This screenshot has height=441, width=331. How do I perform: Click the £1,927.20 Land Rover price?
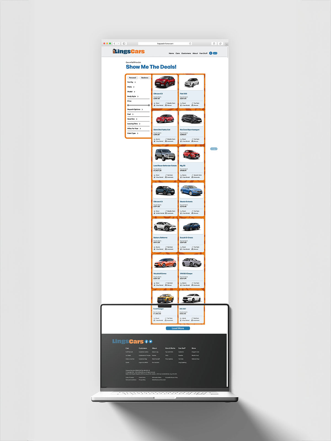click(x=158, y=171)
